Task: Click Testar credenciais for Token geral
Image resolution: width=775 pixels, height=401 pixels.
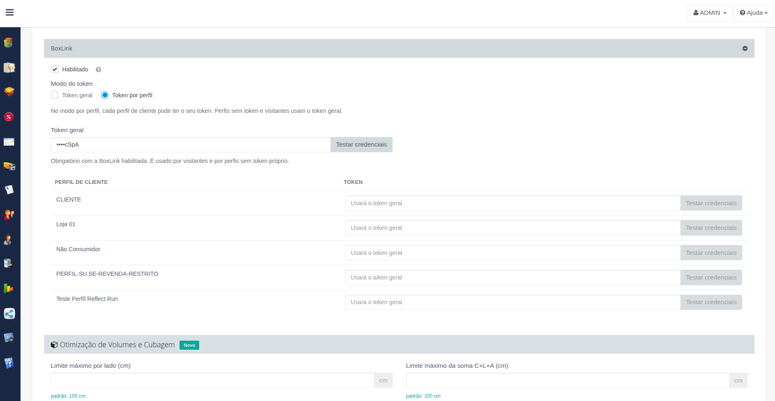Action: [x=361, y=144]
